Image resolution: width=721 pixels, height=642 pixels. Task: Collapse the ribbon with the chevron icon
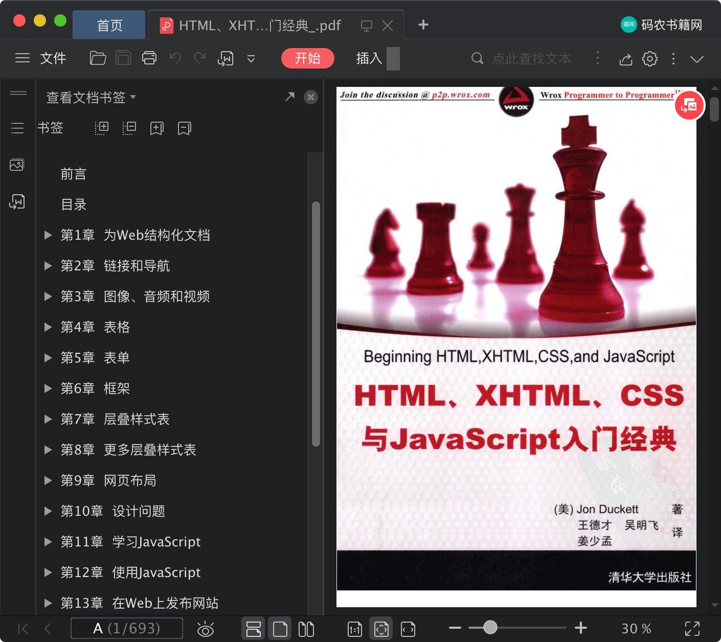tap(697, 59)
